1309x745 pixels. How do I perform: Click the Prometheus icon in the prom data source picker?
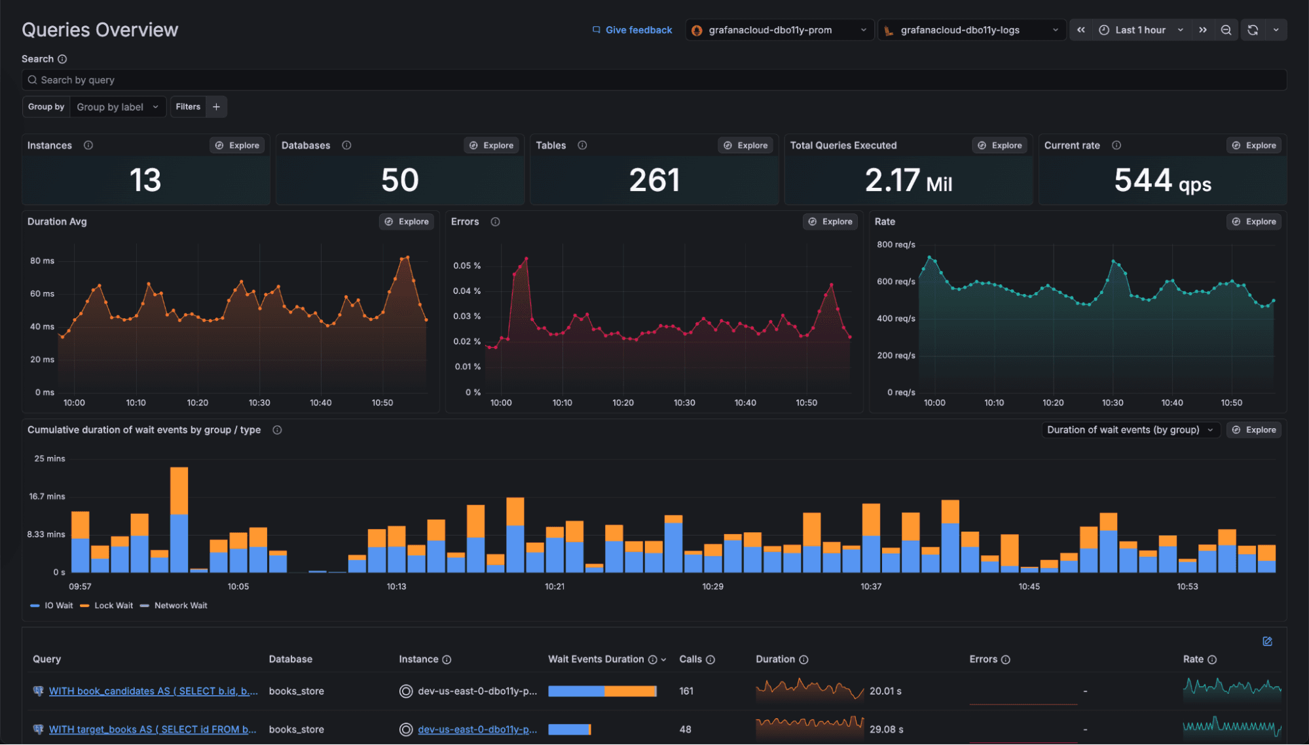(x=697, y=29)
